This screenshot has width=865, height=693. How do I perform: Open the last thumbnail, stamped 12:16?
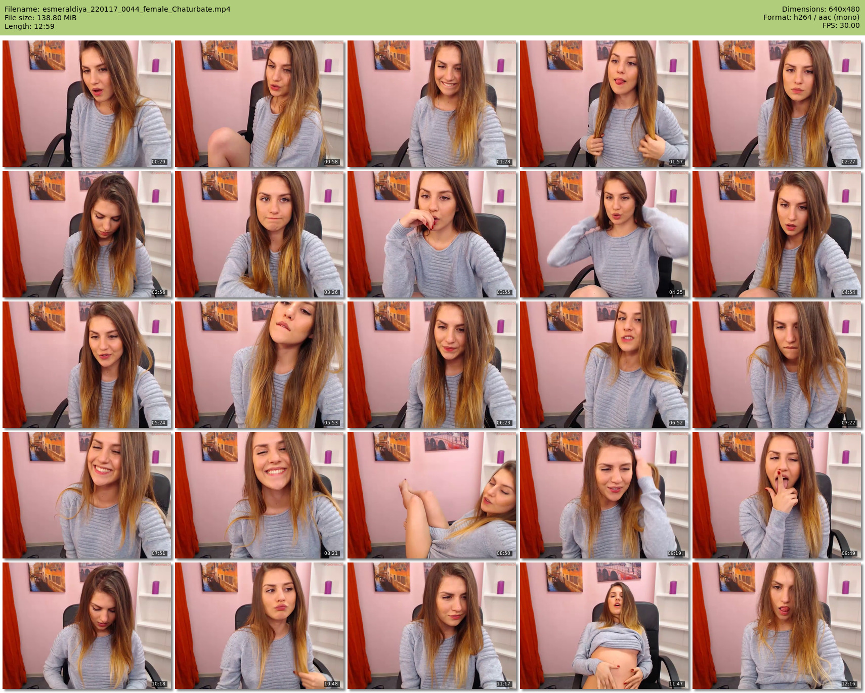[x=777, y=626]
